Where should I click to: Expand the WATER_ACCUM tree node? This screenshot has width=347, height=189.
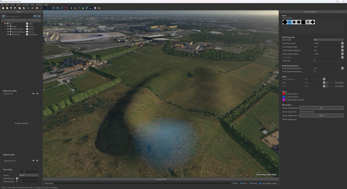(5, 29)
